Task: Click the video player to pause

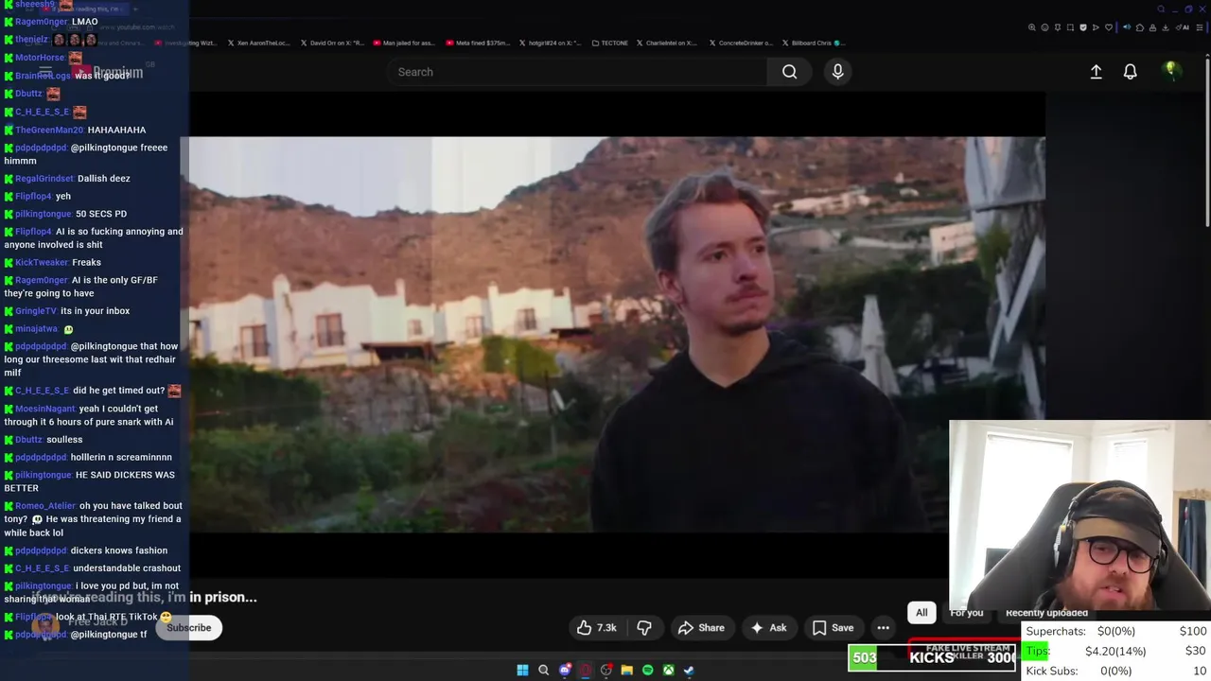Action: pos(617,334)
